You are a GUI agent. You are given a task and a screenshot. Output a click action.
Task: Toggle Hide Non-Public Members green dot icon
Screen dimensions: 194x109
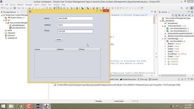click(186, 15)
